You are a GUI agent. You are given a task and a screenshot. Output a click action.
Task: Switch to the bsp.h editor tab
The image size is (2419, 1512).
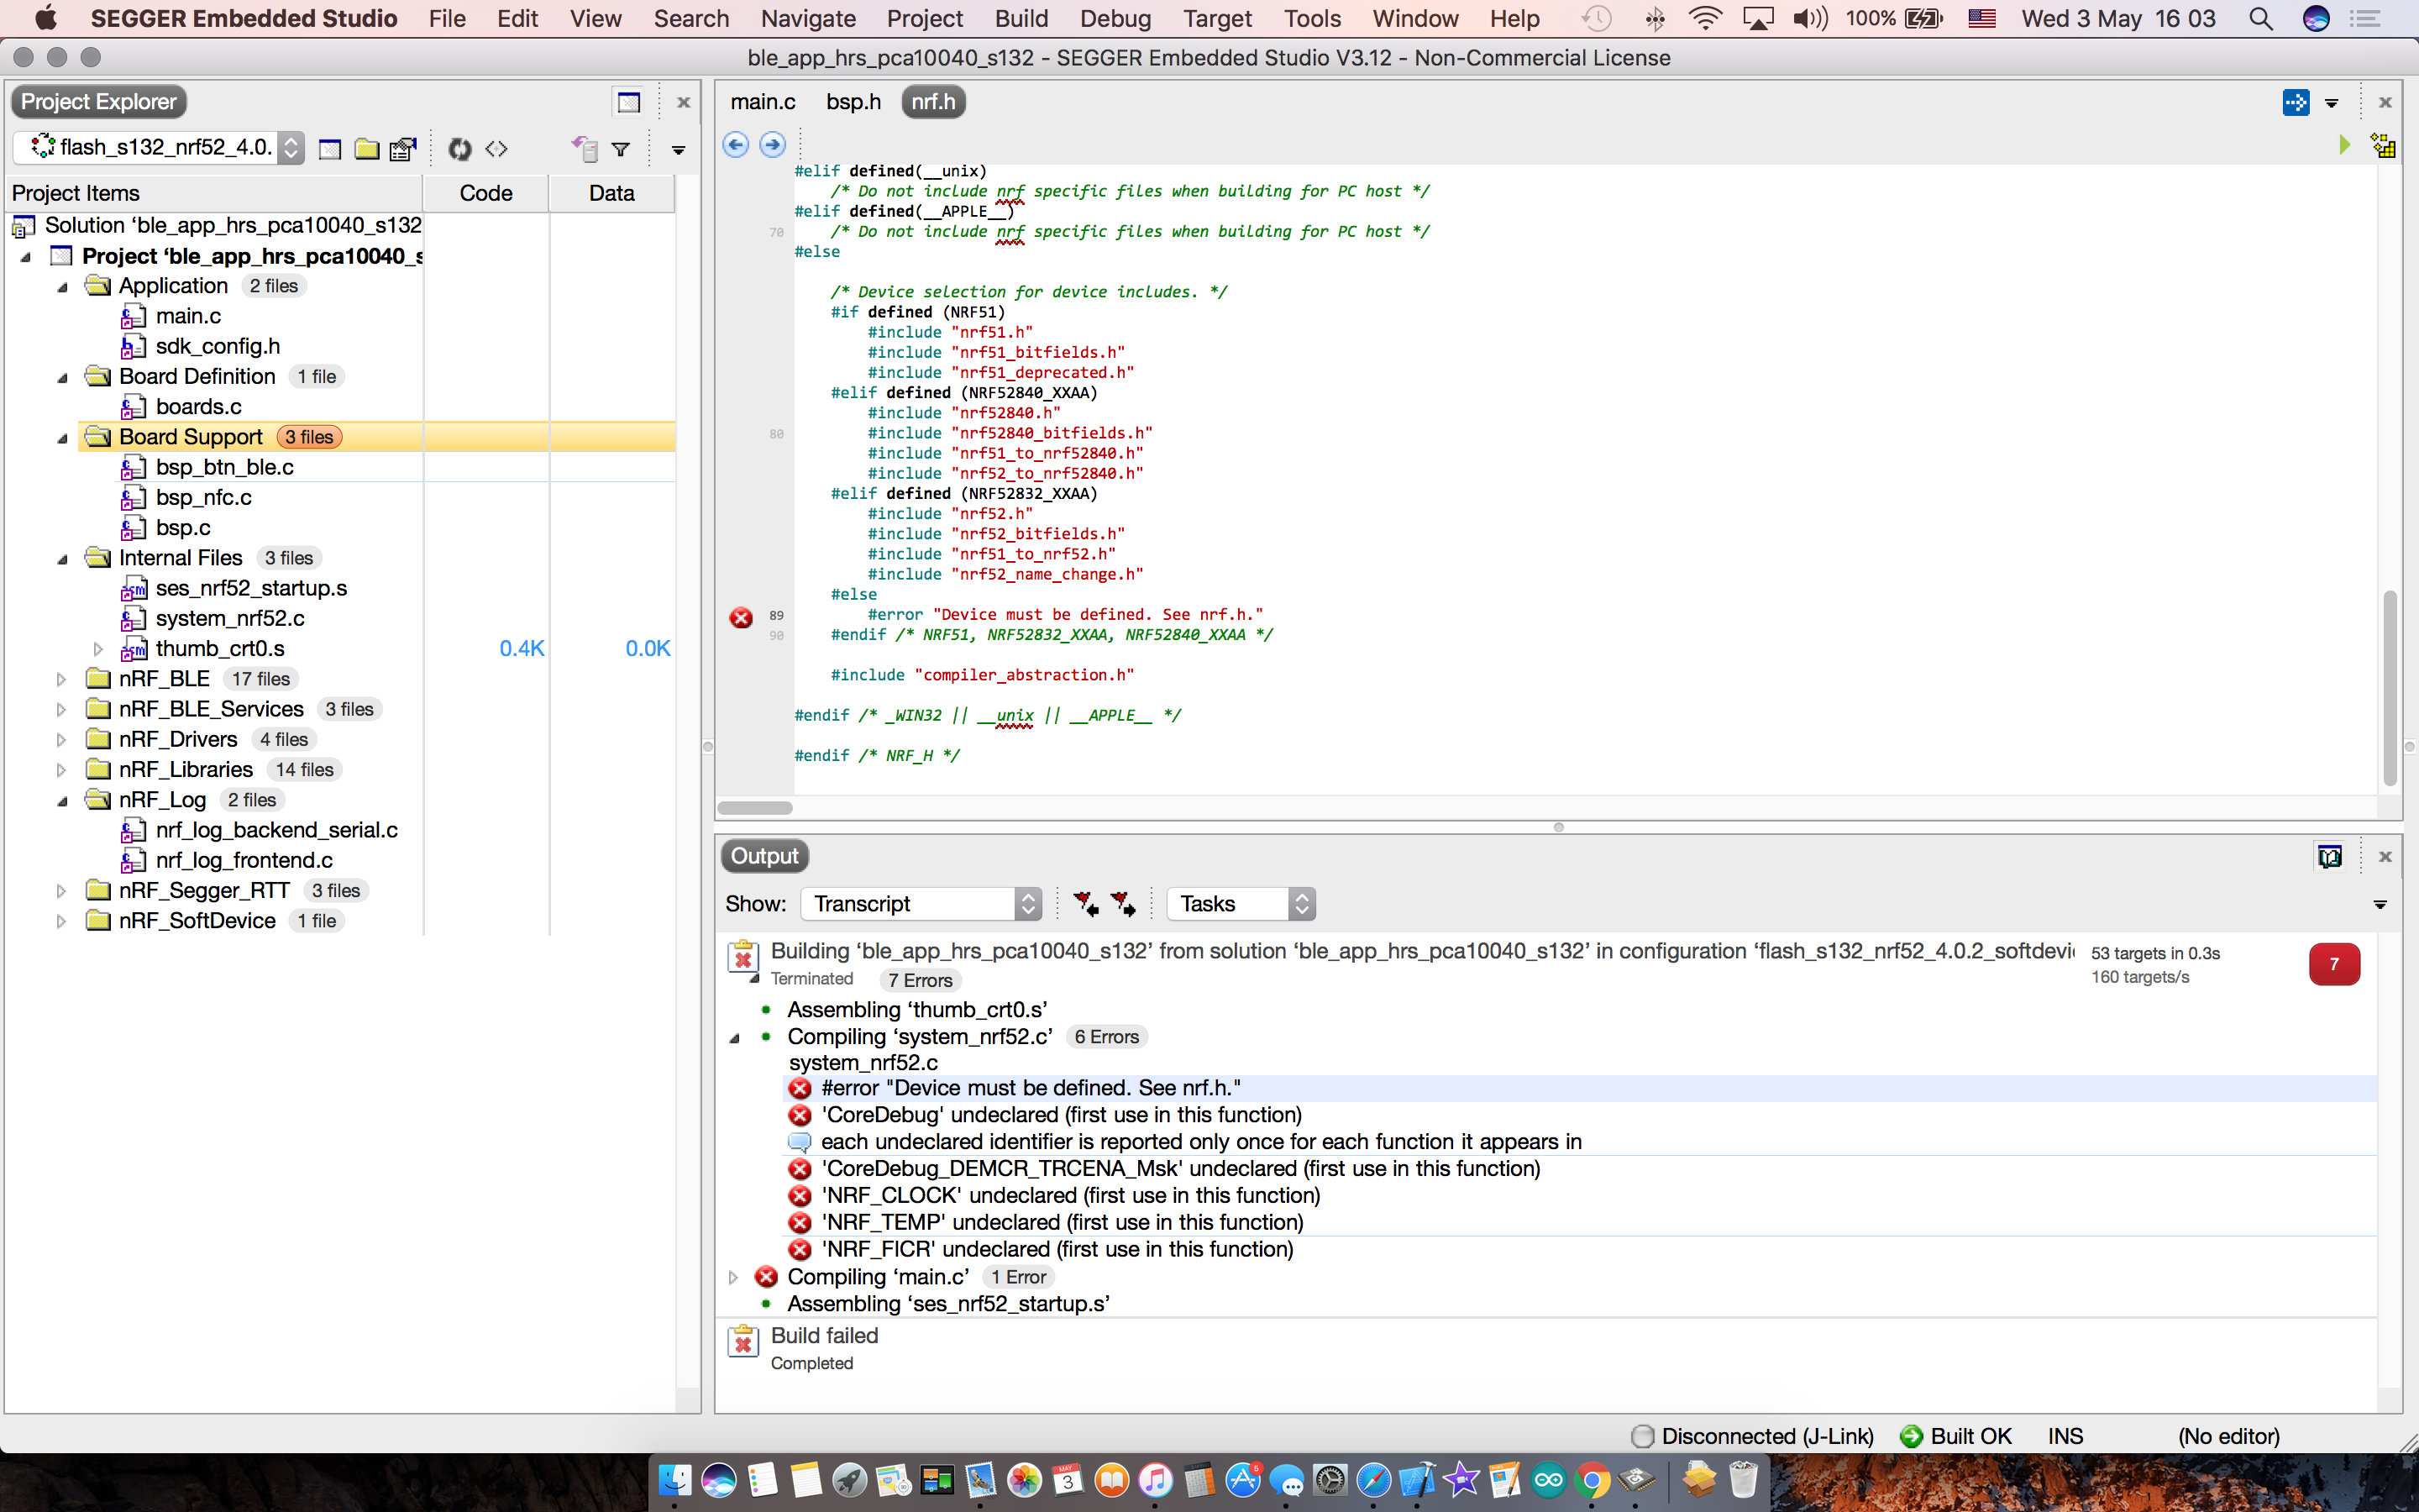(853, 102)
